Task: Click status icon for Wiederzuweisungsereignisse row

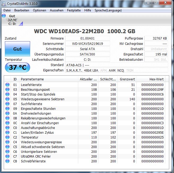Action: point(7,142)
